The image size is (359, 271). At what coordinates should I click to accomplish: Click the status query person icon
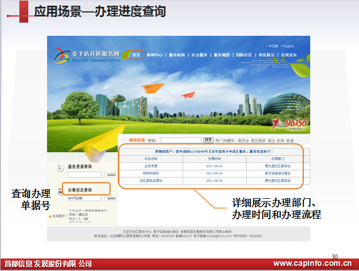coord(60,190)
